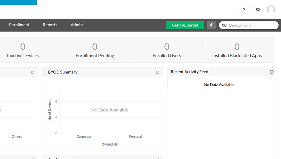Click the Recent Activity Feed header
Image resolution: width=281 pixels, height=159 pixels.
click(x=189, y=72)
